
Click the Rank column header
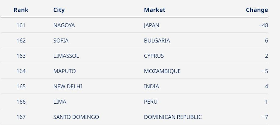click(x=21, y=10)
